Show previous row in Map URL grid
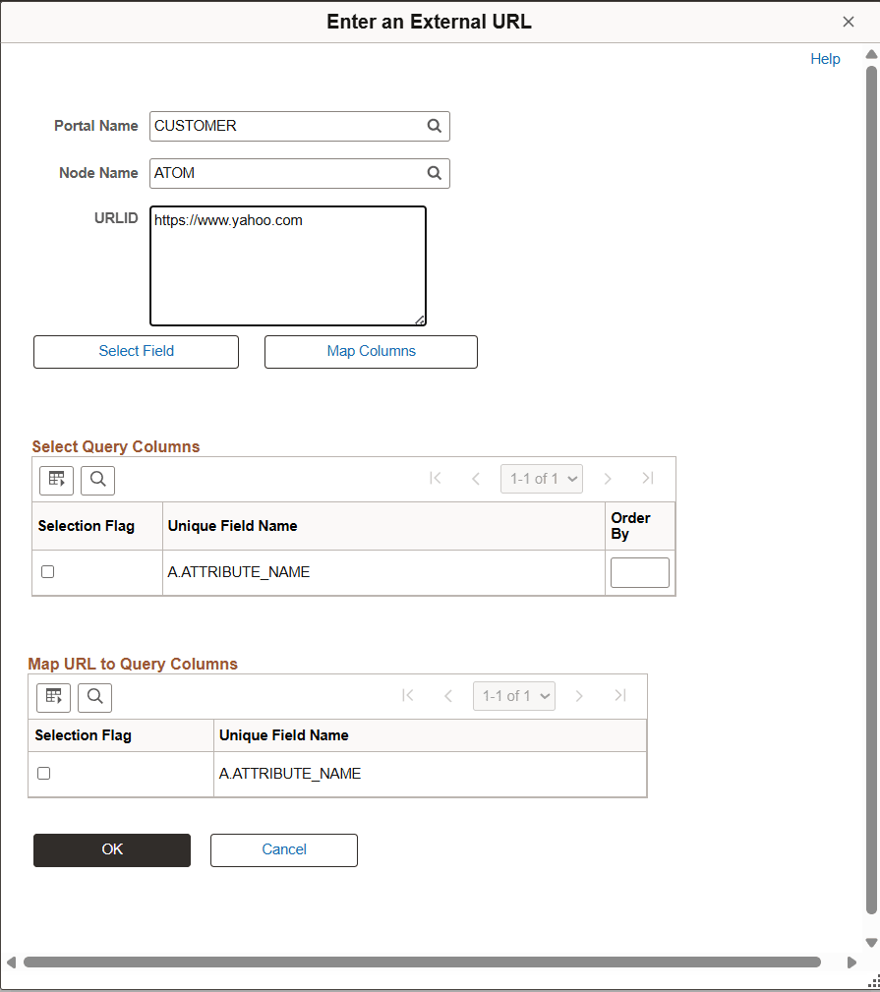 (447, 696)
